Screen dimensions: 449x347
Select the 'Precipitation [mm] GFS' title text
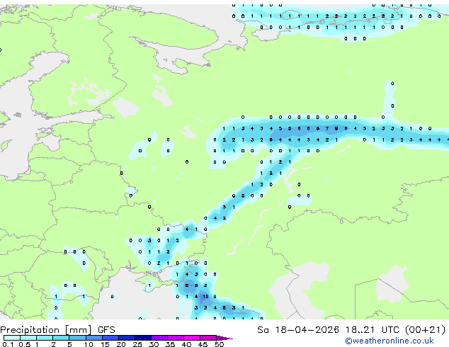[x=57, y=330]
